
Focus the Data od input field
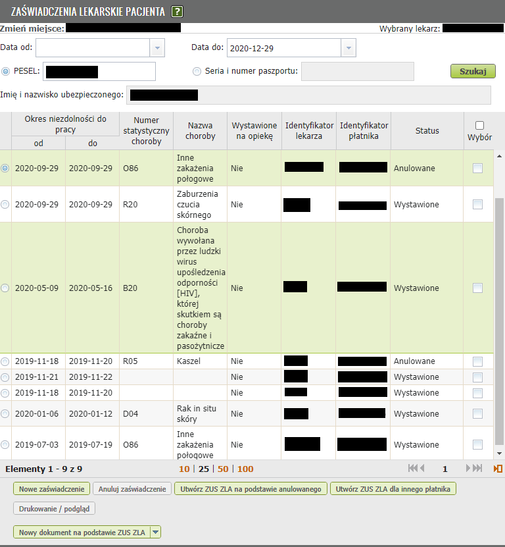[93, 48]
